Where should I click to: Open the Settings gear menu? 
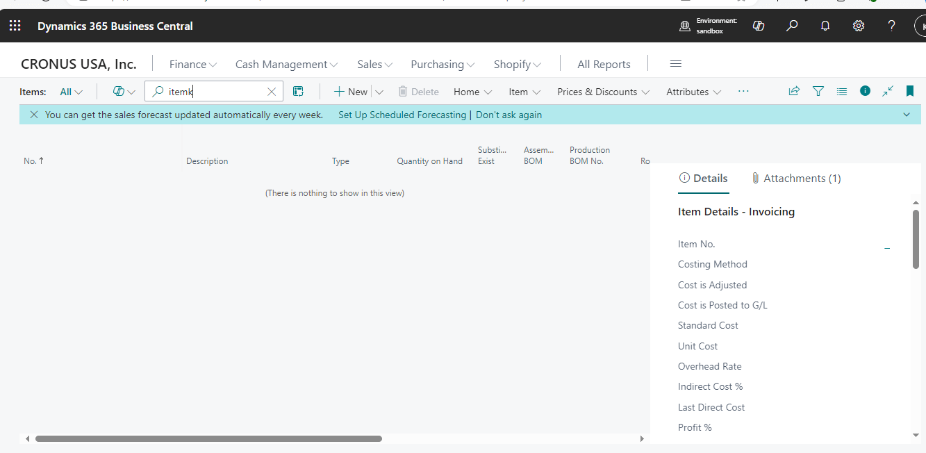pyautogui.click(x=858, y=26)
